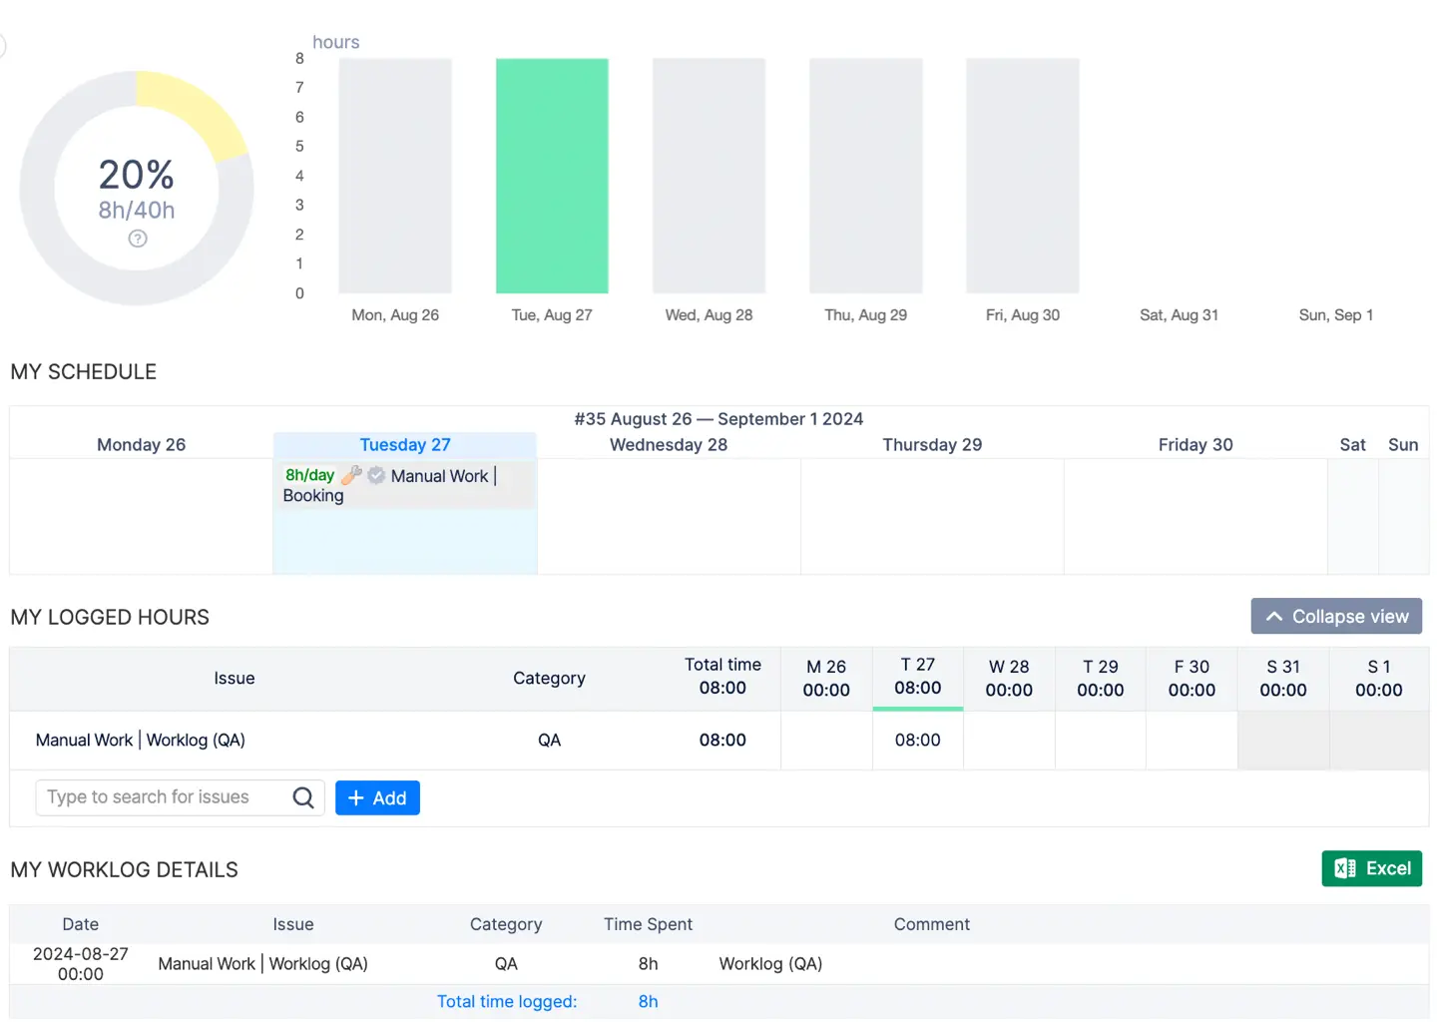
Task: Select the Wednesday 28 schedule header
Action: coord(669,445)
